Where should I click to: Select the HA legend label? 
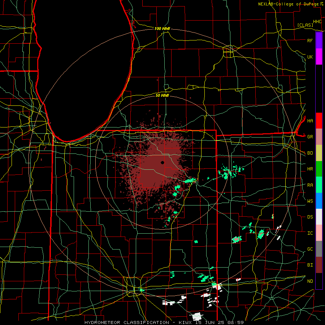[x=310, y=121]
